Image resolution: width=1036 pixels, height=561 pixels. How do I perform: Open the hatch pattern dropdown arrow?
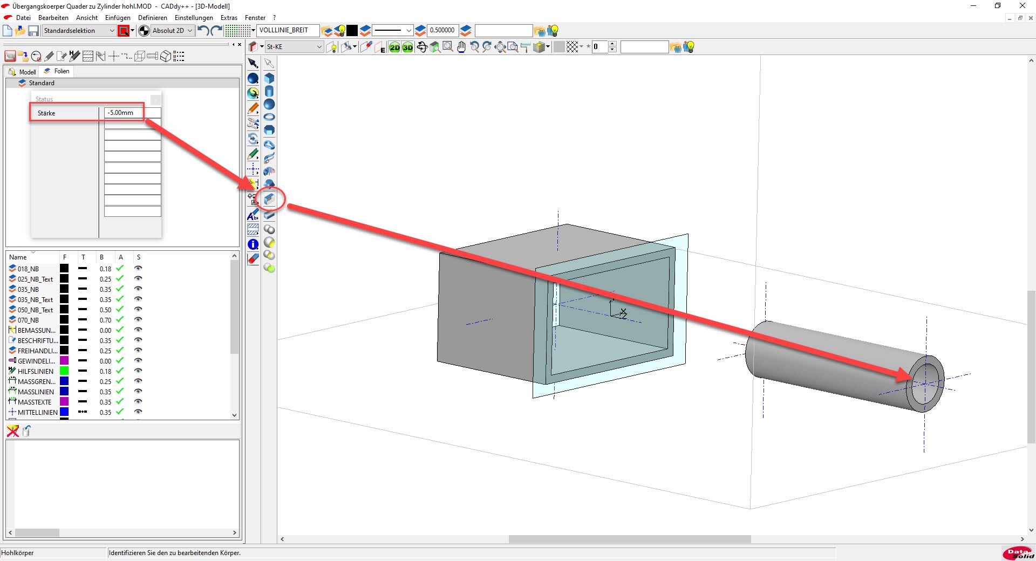tap(581, 47)
